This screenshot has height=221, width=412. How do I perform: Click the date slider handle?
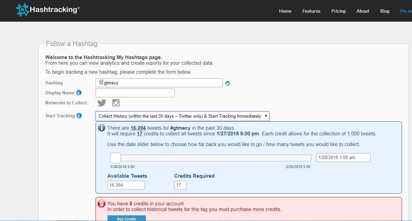[x=116, y=158]
